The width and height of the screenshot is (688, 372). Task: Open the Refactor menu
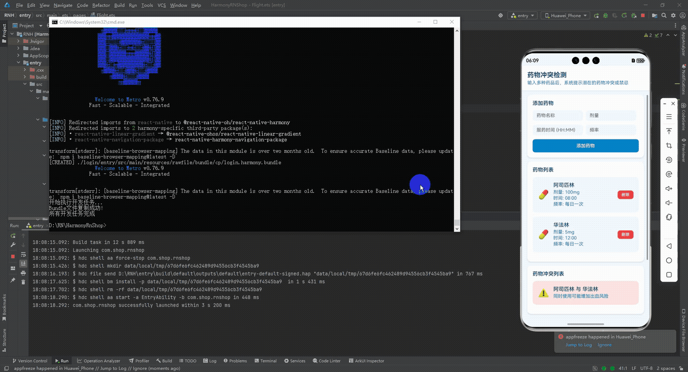pyautogui.click(x=101, y=5)
